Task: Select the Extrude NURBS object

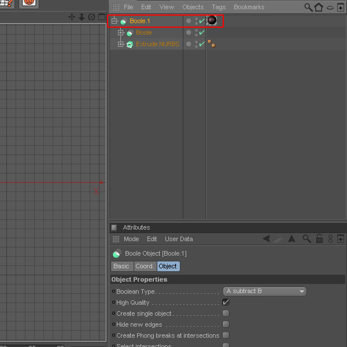Action: [x=157, y=44]
